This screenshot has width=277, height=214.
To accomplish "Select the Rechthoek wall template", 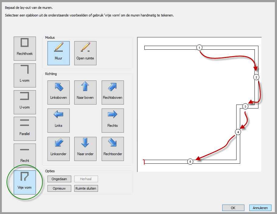I will [x=25, y=48].
